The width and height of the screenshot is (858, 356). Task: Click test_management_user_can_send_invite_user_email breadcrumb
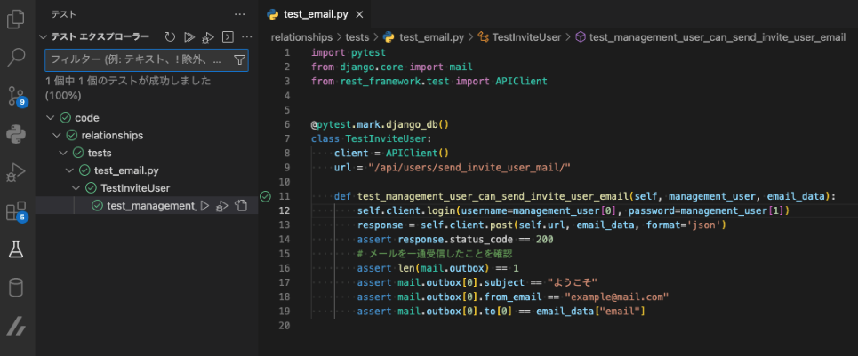(710, 37)
